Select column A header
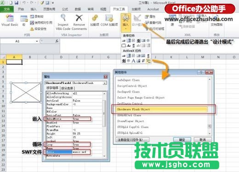This screenshot has height=172, width=239. (x=14, y=57)
